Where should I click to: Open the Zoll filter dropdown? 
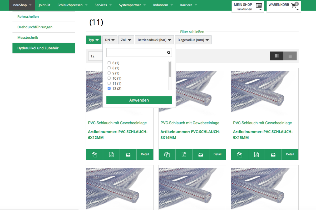click(126, 40)
